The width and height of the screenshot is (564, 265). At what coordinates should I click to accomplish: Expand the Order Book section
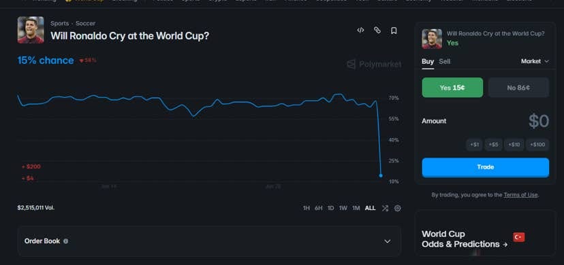click(209, 241)
